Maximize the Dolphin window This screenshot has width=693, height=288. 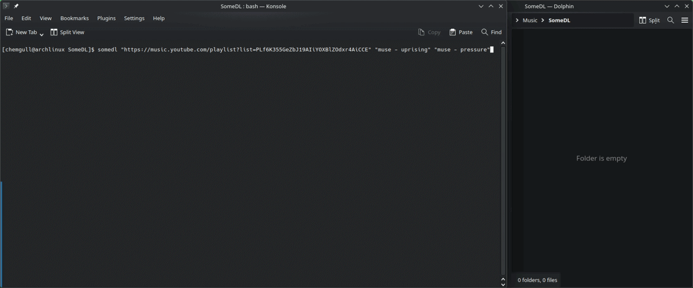(x=677, y=6)
